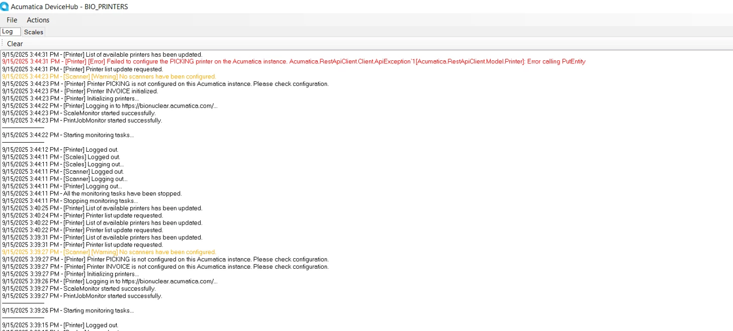The image size is (733, 331).
Task: Select the 3:44:23 orange scanner warning line
Action: (x=109, y=77)
